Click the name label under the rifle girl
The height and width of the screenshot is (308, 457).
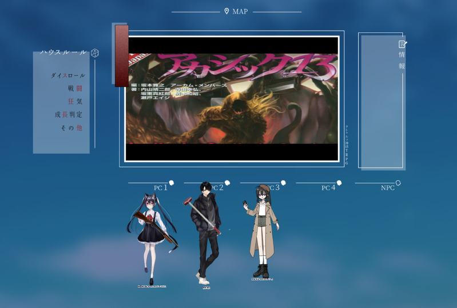pos(152,286)
